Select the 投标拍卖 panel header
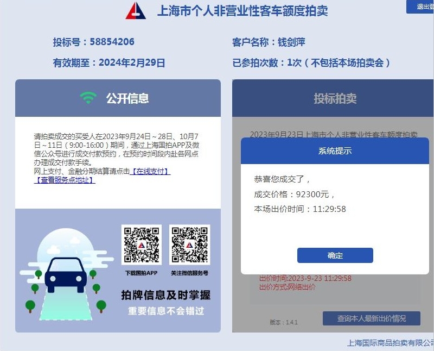 333,98
